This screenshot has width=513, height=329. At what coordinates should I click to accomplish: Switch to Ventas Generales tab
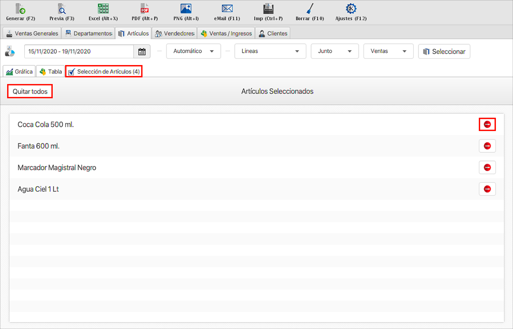click(x=32, y=33)
